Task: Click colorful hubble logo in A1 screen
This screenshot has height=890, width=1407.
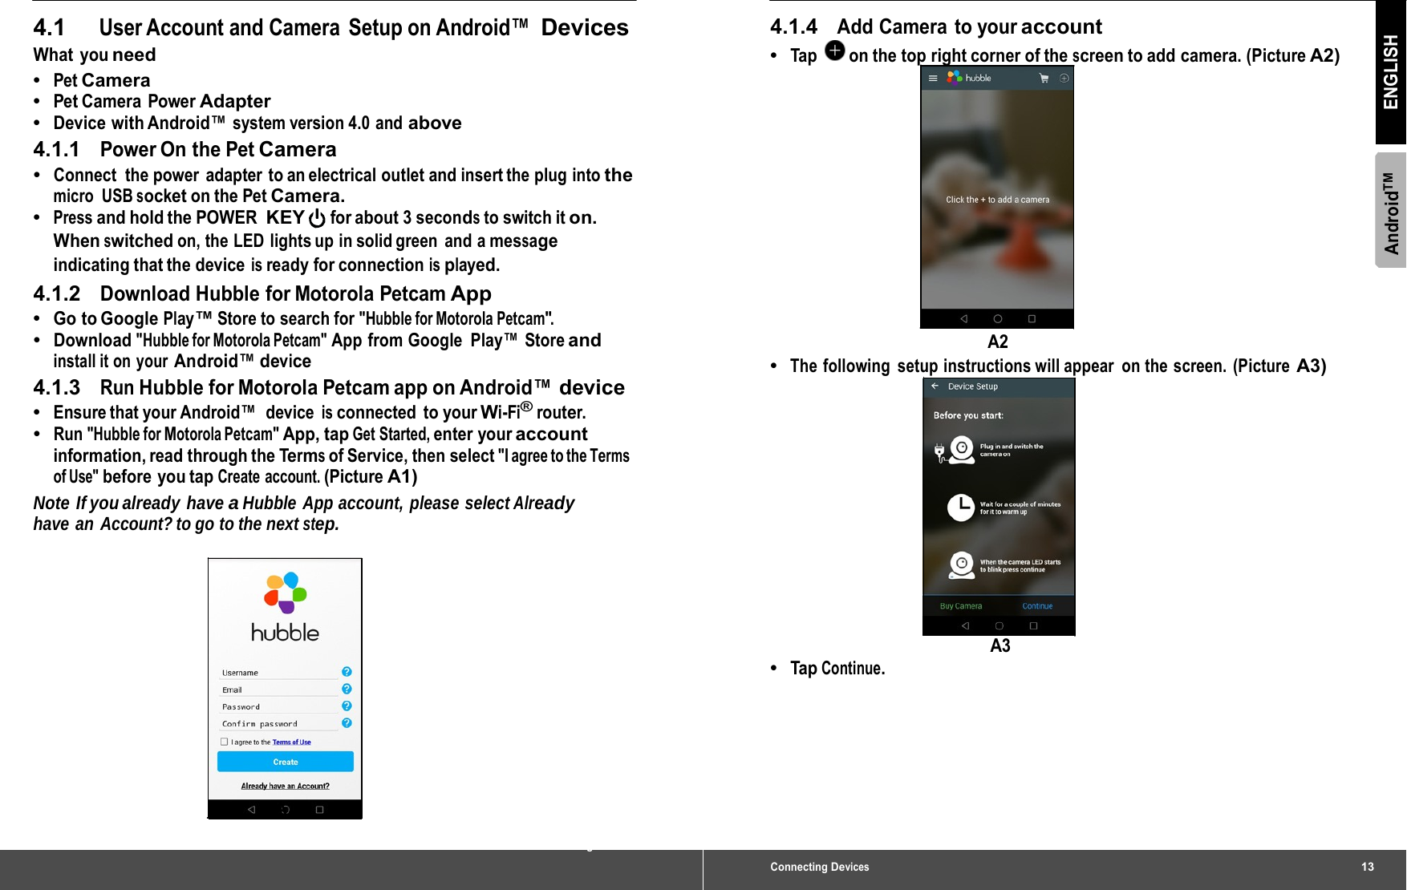Action: coord(286,607)
